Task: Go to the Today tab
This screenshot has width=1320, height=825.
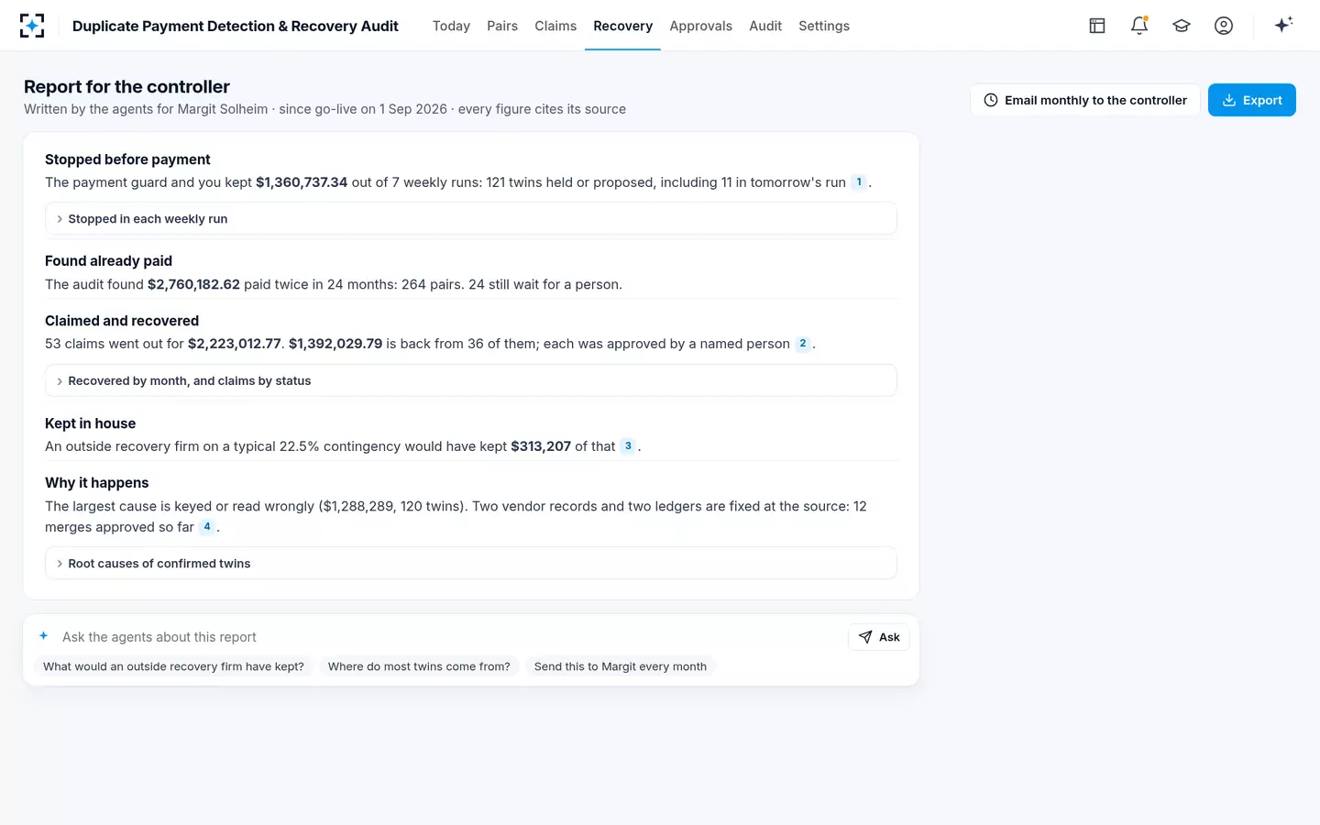Action: [x=451, y=26]
